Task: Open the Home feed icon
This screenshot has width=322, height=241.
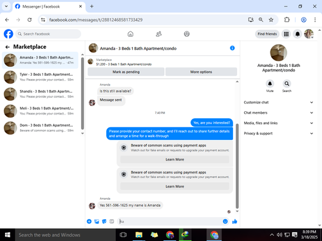Action: tap(130, 34)
